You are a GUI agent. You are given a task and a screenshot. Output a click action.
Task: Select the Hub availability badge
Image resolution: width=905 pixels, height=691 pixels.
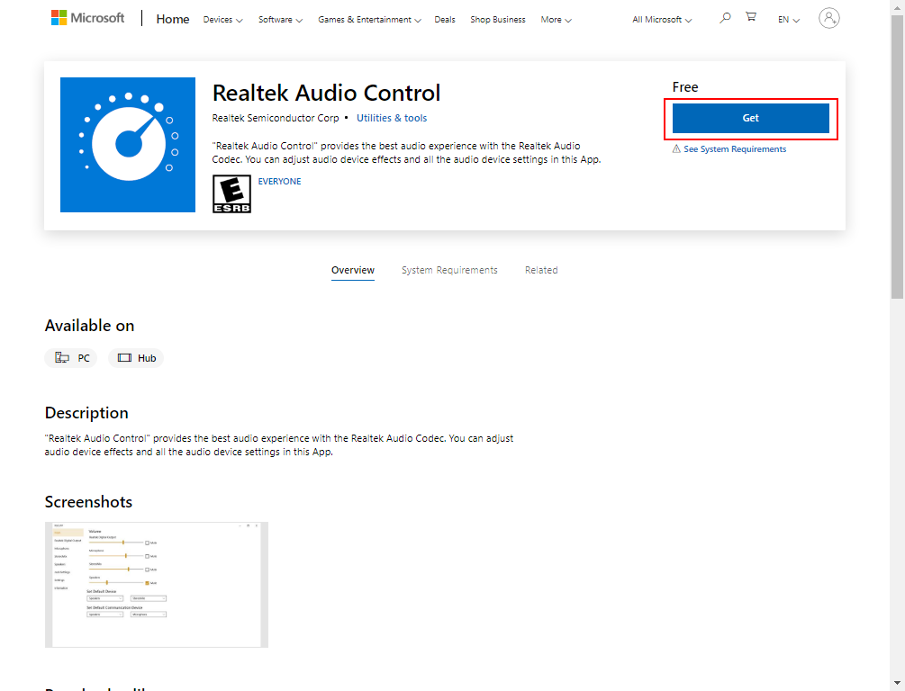coord(135,357)
